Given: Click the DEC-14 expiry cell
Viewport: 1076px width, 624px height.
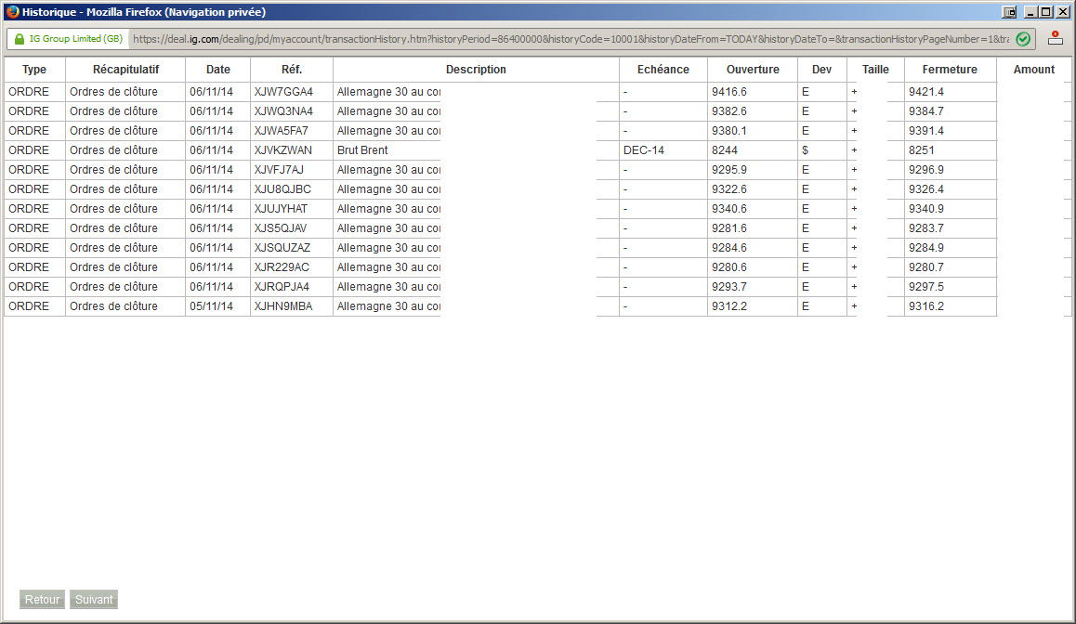Looking at the screenshot, I should click(644, 150).
